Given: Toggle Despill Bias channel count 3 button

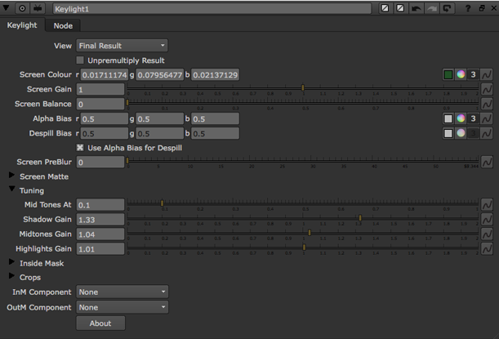Looking at the screenshot, I should 473,133.
